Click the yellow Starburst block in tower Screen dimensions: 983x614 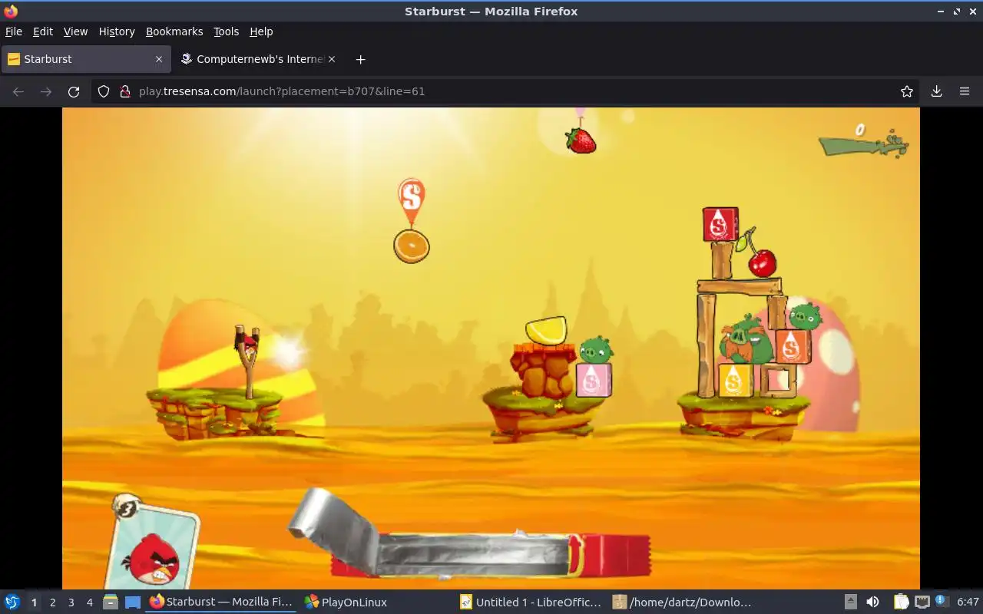tap(735, 381)
